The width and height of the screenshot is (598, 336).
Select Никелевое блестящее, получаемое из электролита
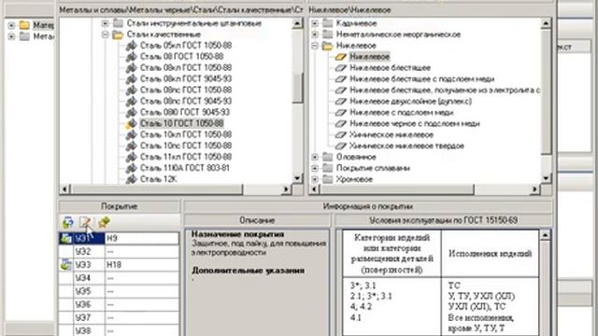click(445, 91)
